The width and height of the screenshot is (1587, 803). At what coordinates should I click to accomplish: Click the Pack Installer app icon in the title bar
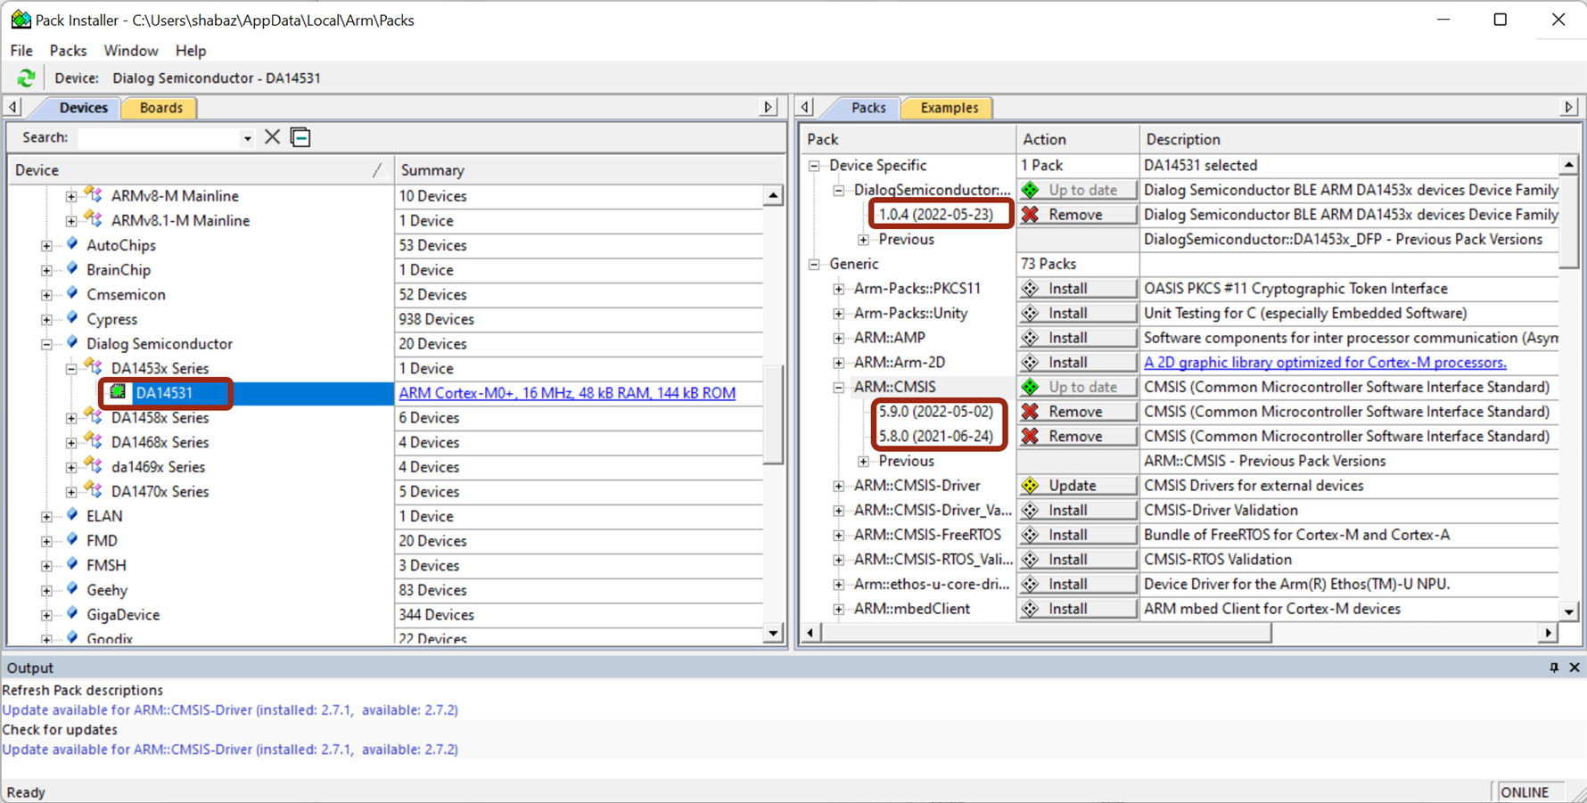coord(20,20)
